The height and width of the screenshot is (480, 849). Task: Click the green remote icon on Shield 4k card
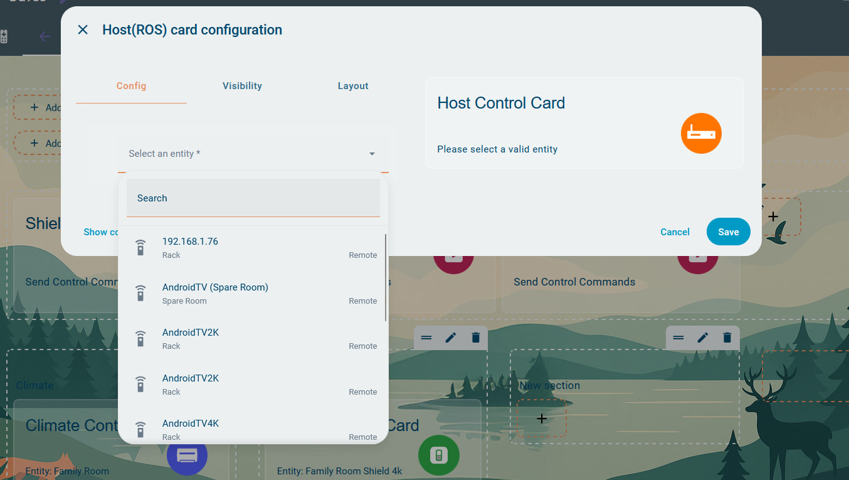tap(438, 455)
